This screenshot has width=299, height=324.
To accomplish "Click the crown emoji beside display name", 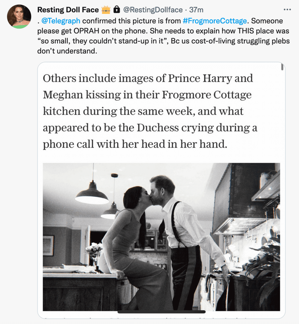I will tap(106, 10).
